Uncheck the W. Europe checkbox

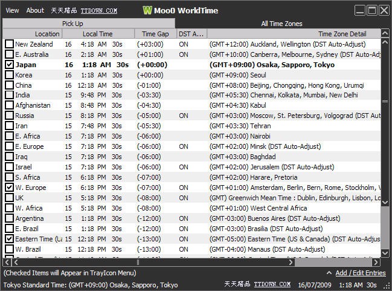pyautogui.click(x=9, y=188)
